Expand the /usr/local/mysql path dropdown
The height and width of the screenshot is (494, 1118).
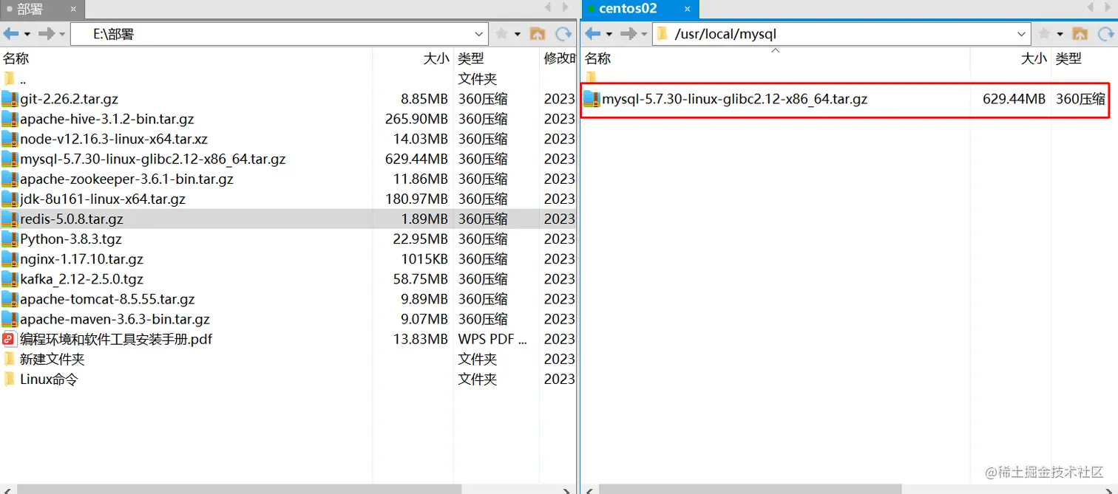pyautogui.click(x=1022, y=34)
